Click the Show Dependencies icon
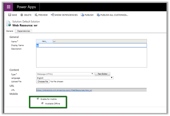Viewport: 170px width, 116px height. [x=52, y=15]
